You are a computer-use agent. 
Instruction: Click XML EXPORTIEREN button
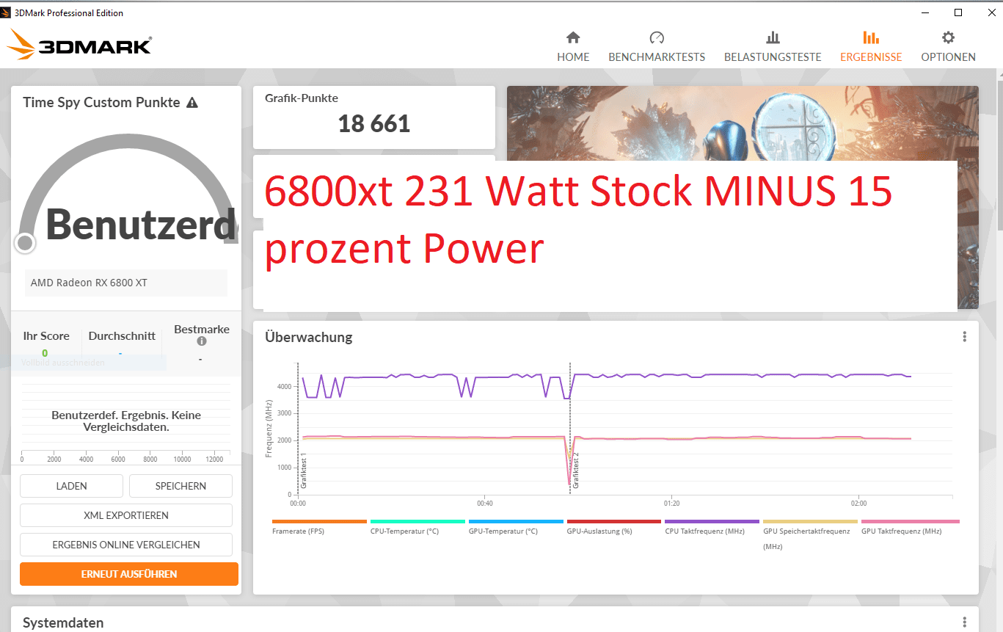coord(126,515)
